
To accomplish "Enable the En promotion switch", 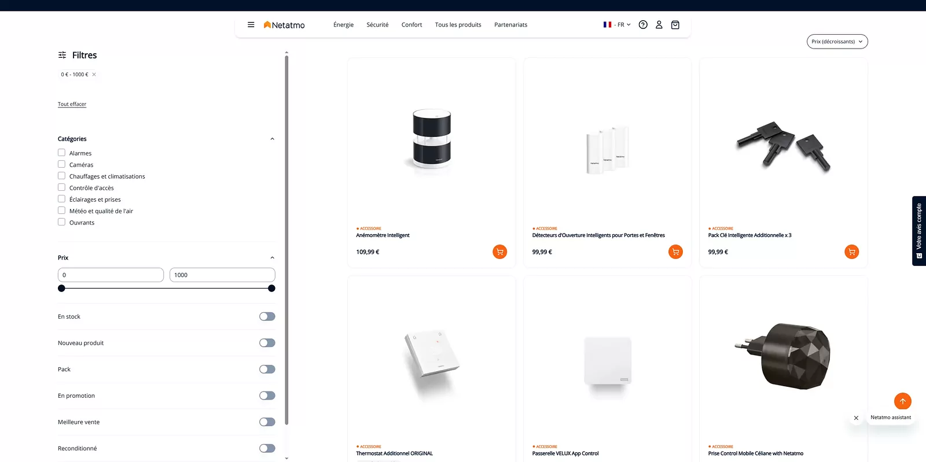I will coord(267,396).
